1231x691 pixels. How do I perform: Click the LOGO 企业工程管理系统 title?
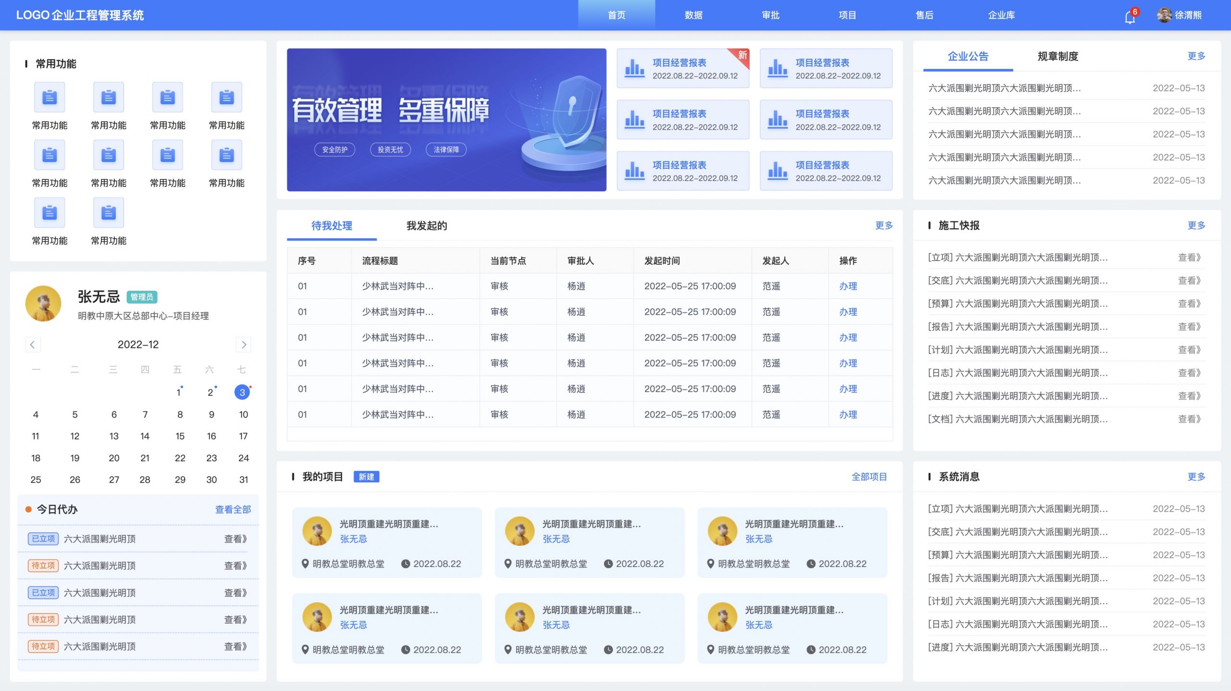click(80, 15)
